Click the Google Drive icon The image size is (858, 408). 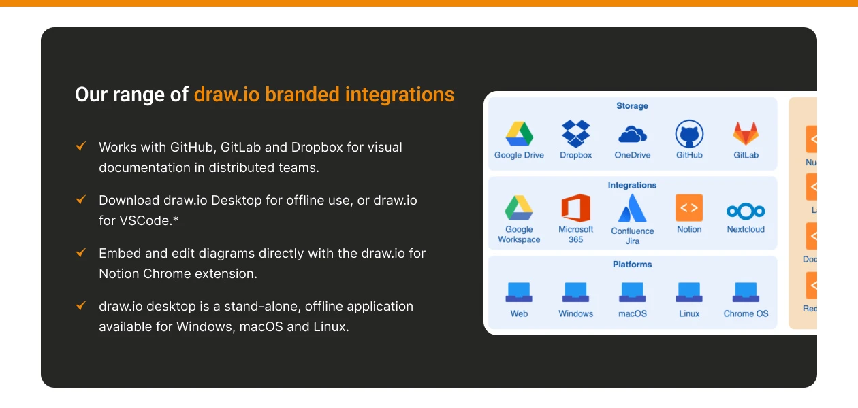pyautogui.click(x=519, y=134)
